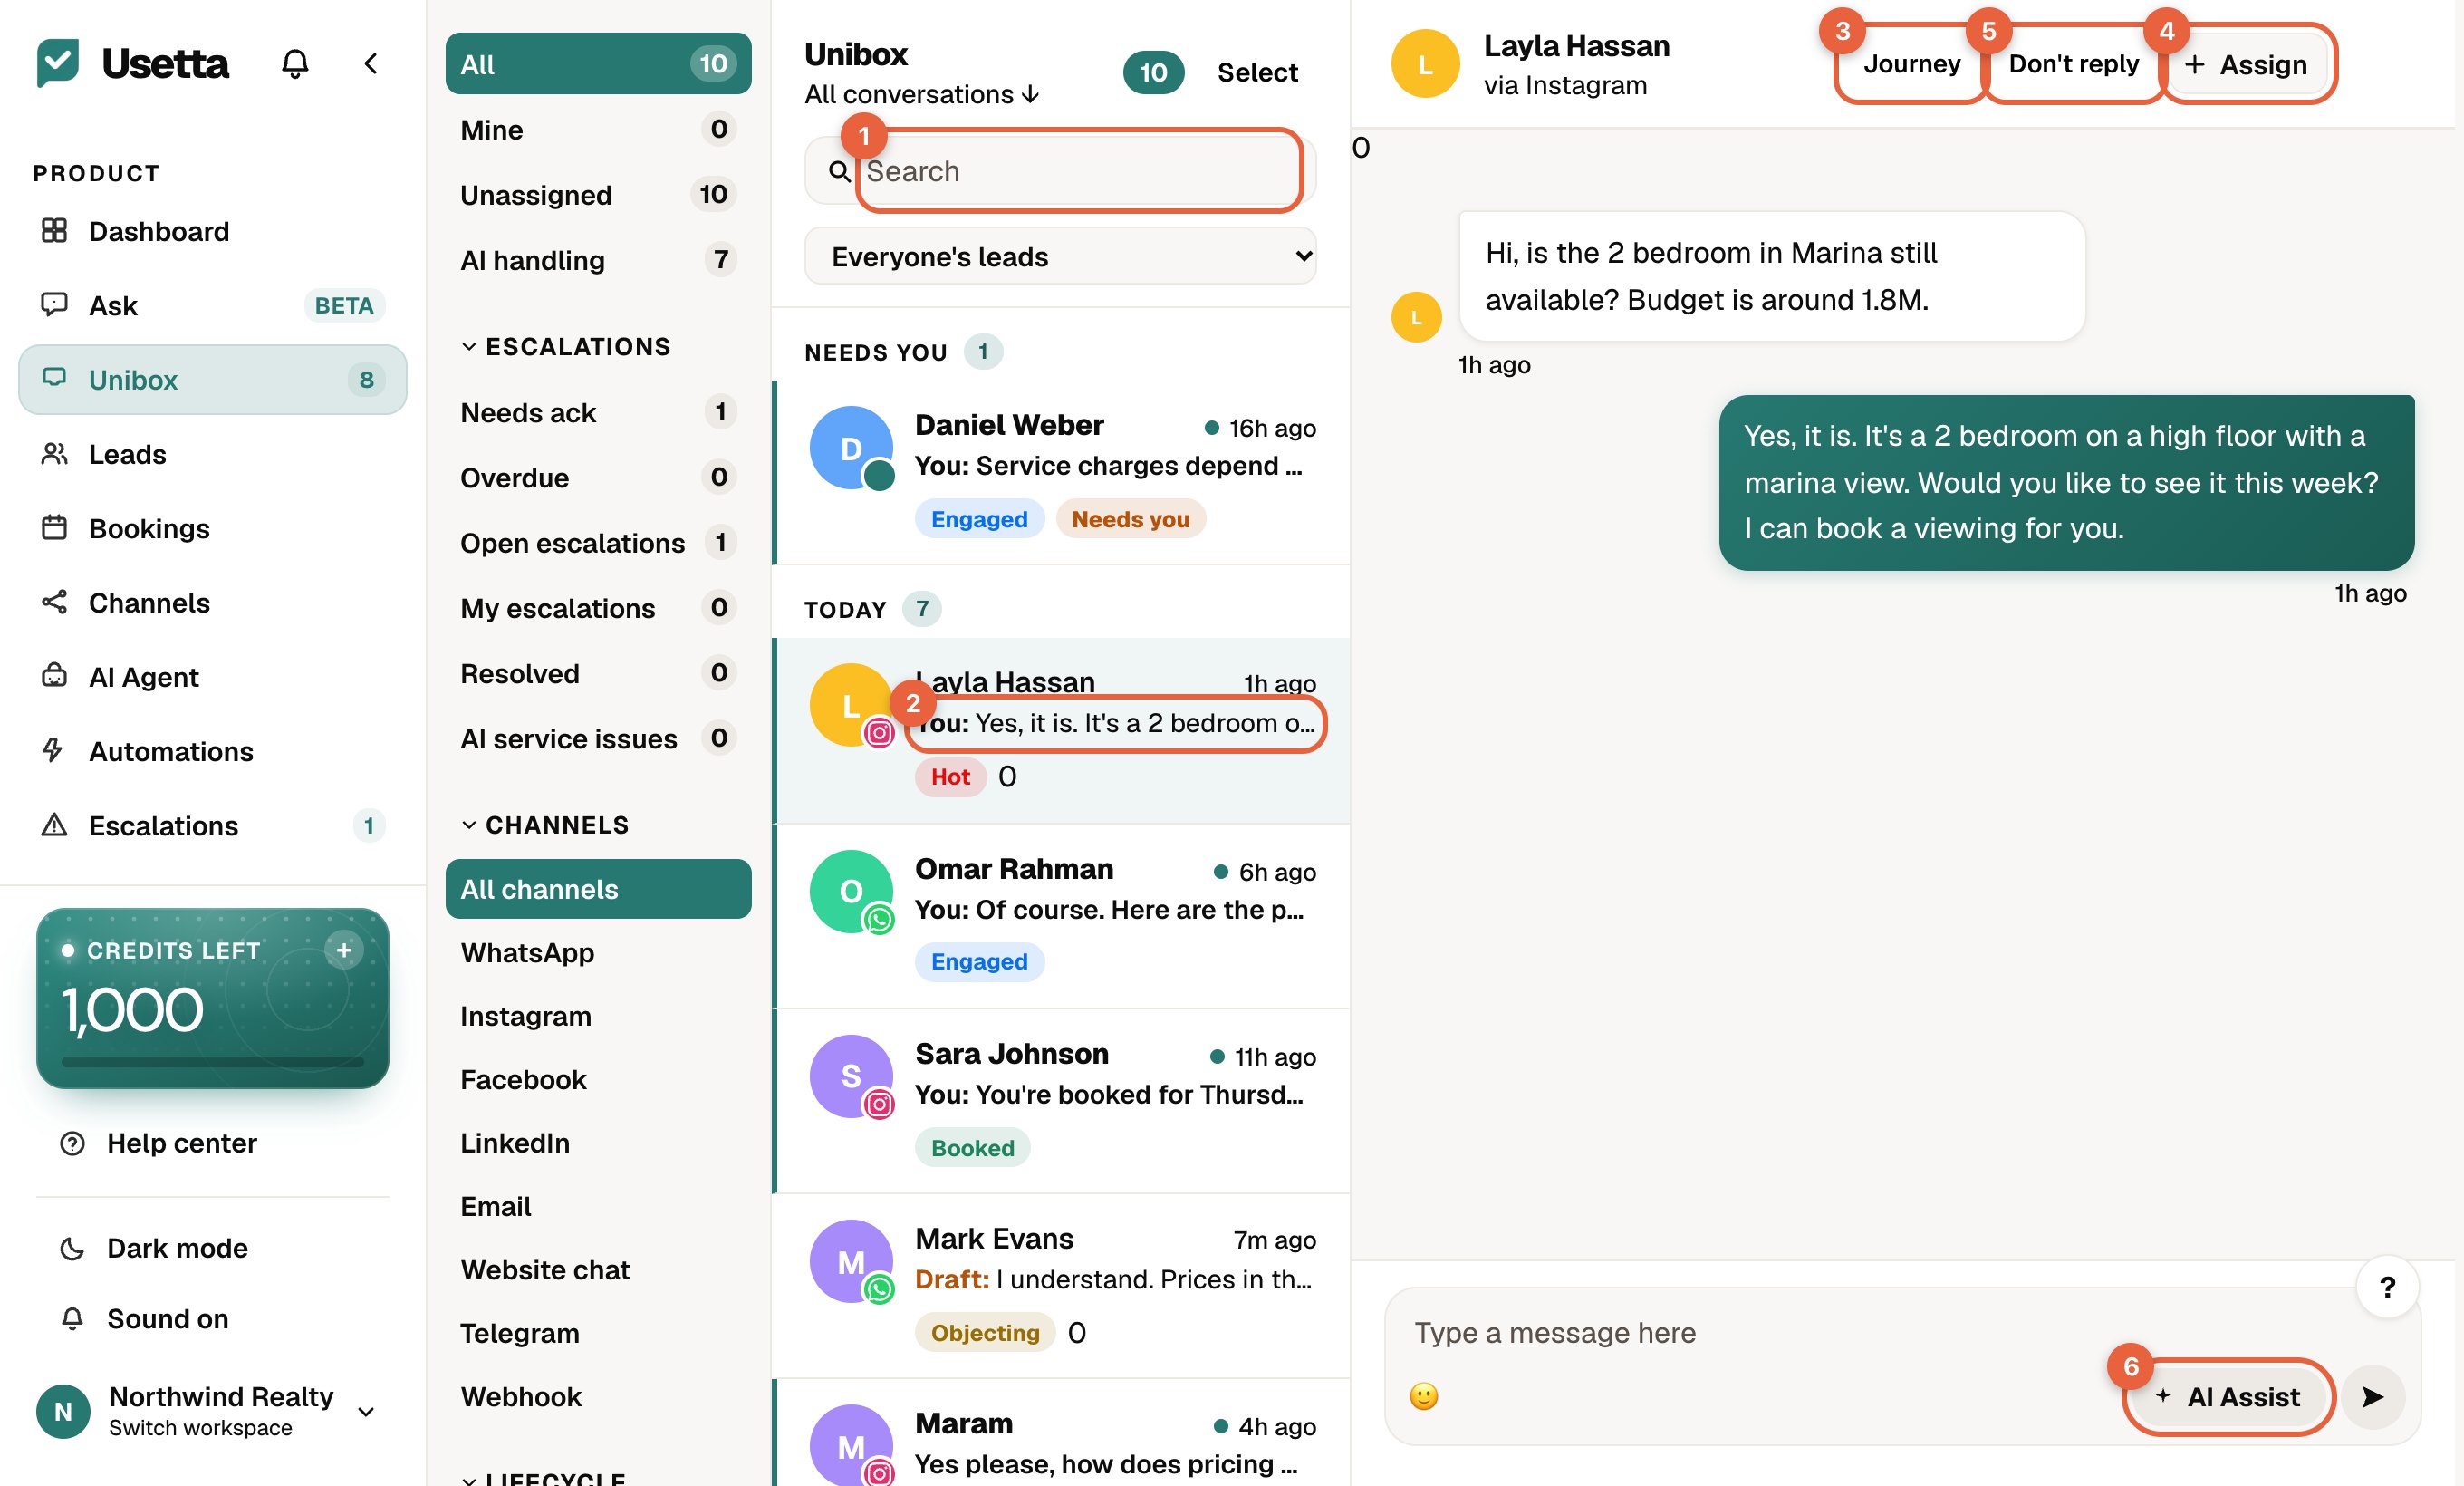Open Sara Johnson's booked conversation

coord(1062,1101)
